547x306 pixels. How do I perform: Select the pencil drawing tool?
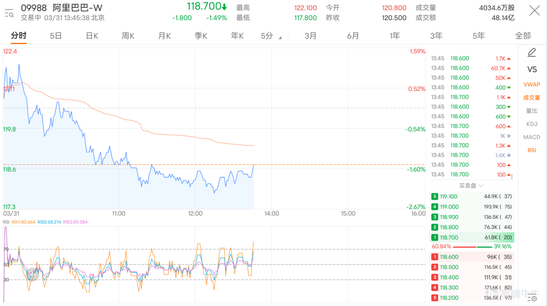[x=532, y=52]
